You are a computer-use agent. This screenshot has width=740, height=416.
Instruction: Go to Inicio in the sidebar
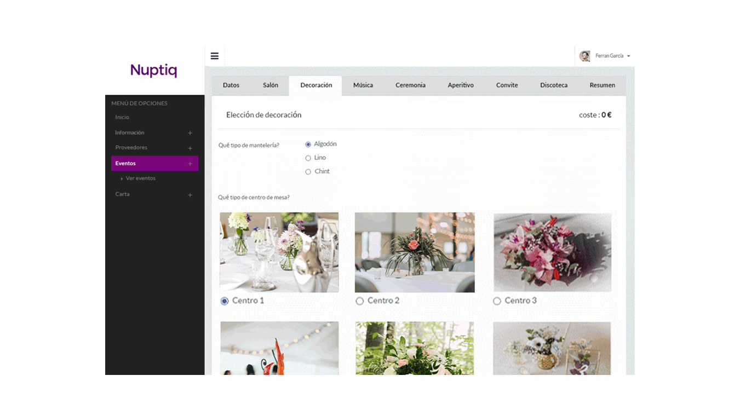(121, 117)
